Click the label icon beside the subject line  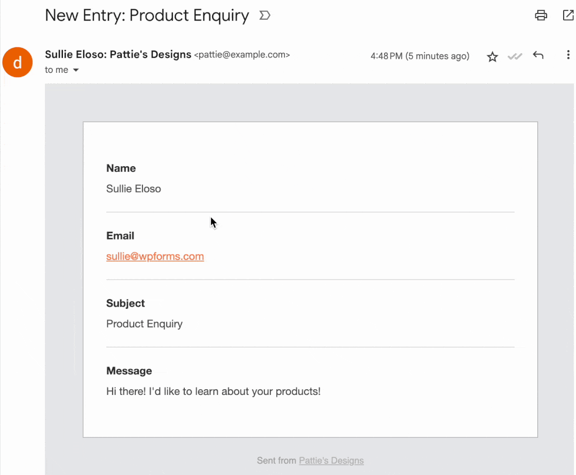coord(264,15)
